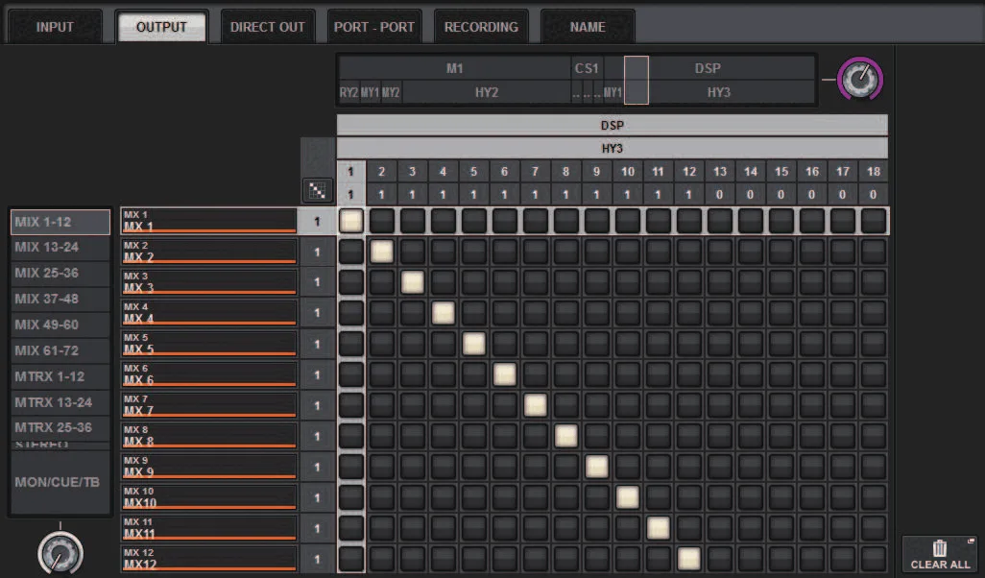Click the diagonal patch assign icon

pyautogui.click(x=317, y=190)
